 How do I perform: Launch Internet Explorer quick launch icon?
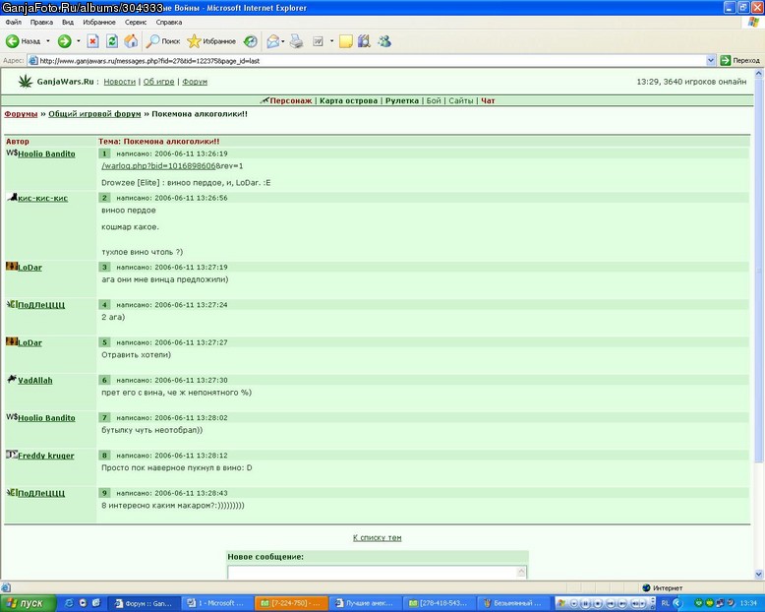click(x=69, y=603)
